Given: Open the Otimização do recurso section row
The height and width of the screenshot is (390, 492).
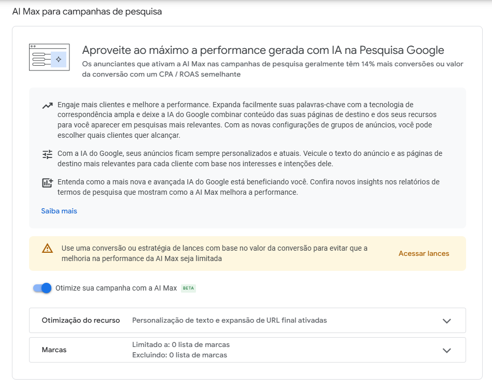Looking at the screenshot, I should coord(247,321).
